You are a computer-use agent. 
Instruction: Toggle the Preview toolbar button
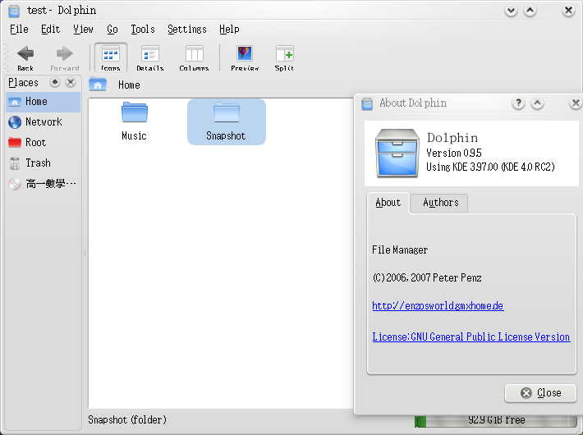click(x=245, y=57)
